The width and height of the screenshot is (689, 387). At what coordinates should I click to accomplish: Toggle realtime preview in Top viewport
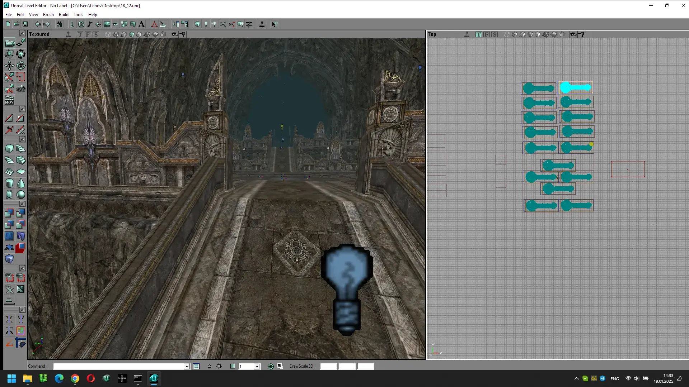[x=467, y=34]
